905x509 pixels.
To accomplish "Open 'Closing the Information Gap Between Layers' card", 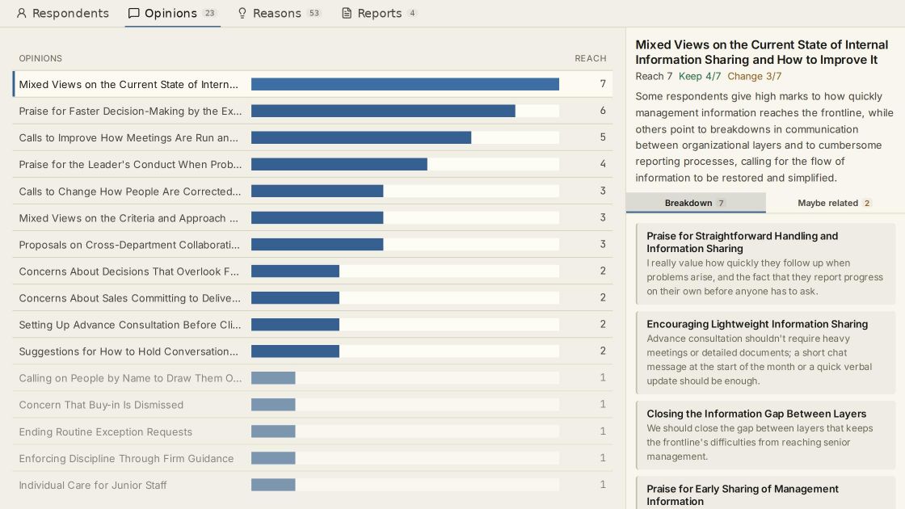I will (765, 435).
